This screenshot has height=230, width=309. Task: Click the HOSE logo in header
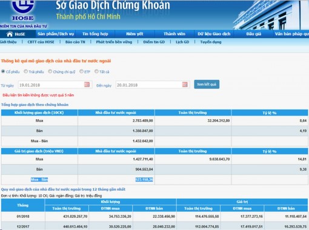22,10
